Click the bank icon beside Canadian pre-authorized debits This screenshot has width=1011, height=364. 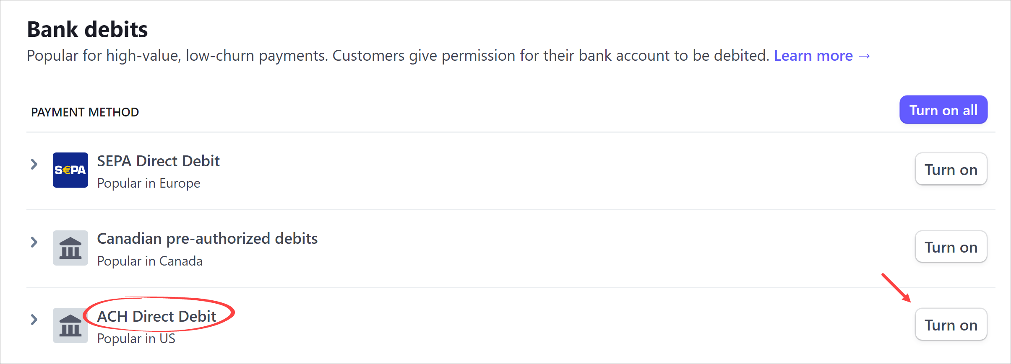pyautogui.click(x=70, y=248)
